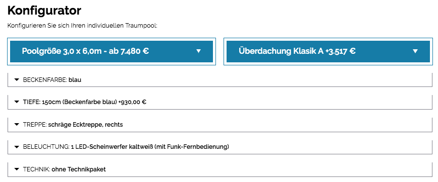Image resolution: width=438 pixels, height=182 pixels.
Task: Expand the TIEFE section
Action: (220, 102)
